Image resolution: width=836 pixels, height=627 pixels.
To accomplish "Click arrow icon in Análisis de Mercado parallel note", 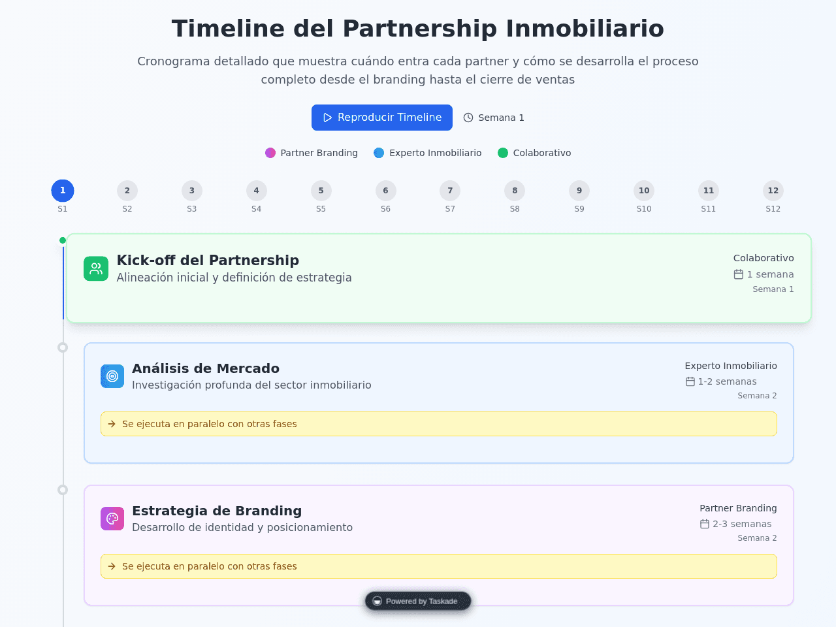I will (112, 424).
